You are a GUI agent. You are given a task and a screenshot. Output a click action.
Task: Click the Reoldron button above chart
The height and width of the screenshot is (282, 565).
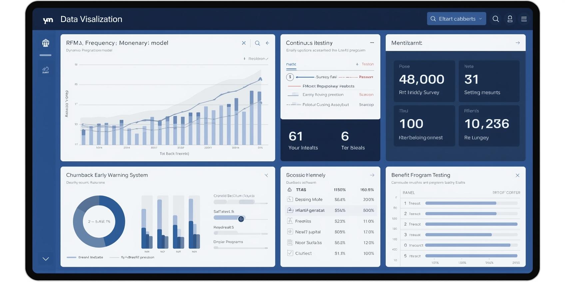(x=256, y=59)
